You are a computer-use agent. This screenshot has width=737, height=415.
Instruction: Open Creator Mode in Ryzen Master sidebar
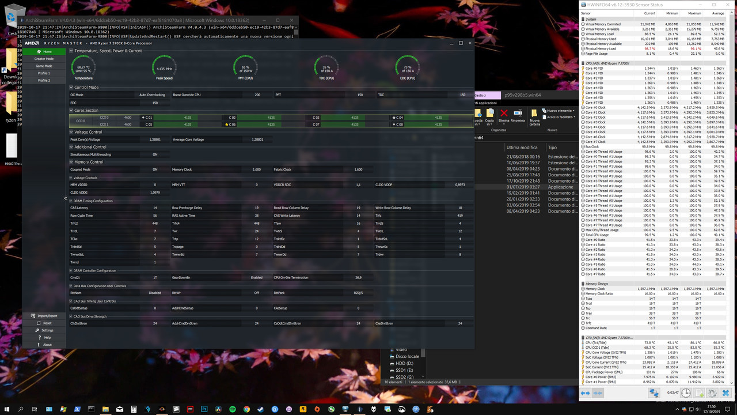(44, 58)
